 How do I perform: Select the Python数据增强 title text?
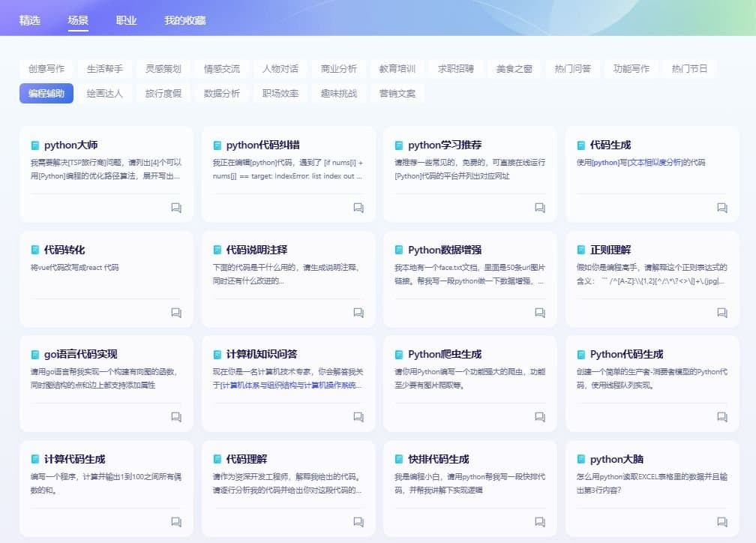coord(445,250)
